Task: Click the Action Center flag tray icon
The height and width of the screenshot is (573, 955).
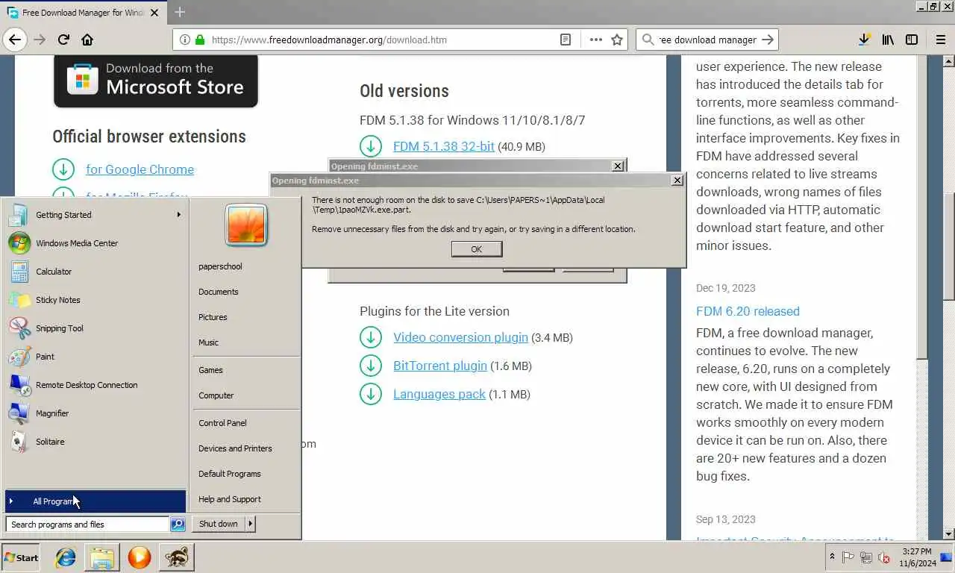Action: tap(848, 557)
